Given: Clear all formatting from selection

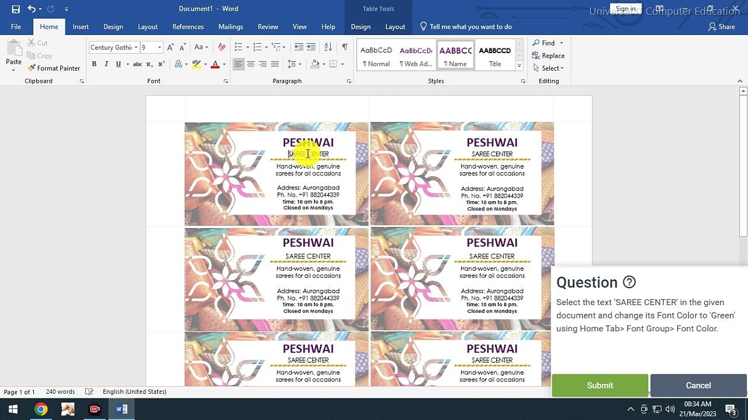Looking at the screenshot, I should click(221, 47).
